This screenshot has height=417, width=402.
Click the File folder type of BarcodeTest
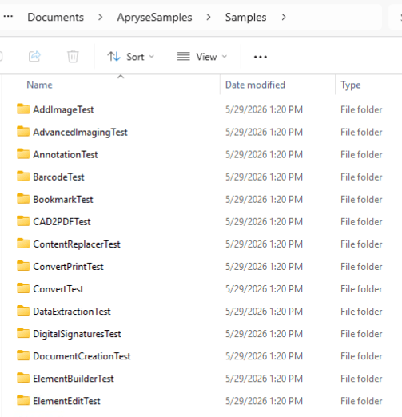[x=361, y=177]
